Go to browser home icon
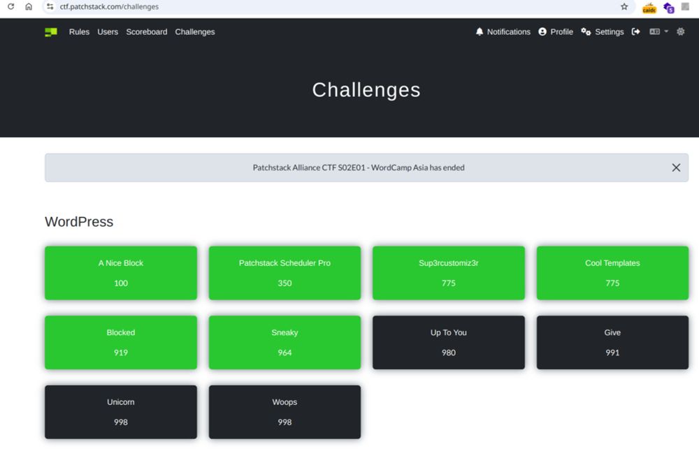 tap(29, 7)
